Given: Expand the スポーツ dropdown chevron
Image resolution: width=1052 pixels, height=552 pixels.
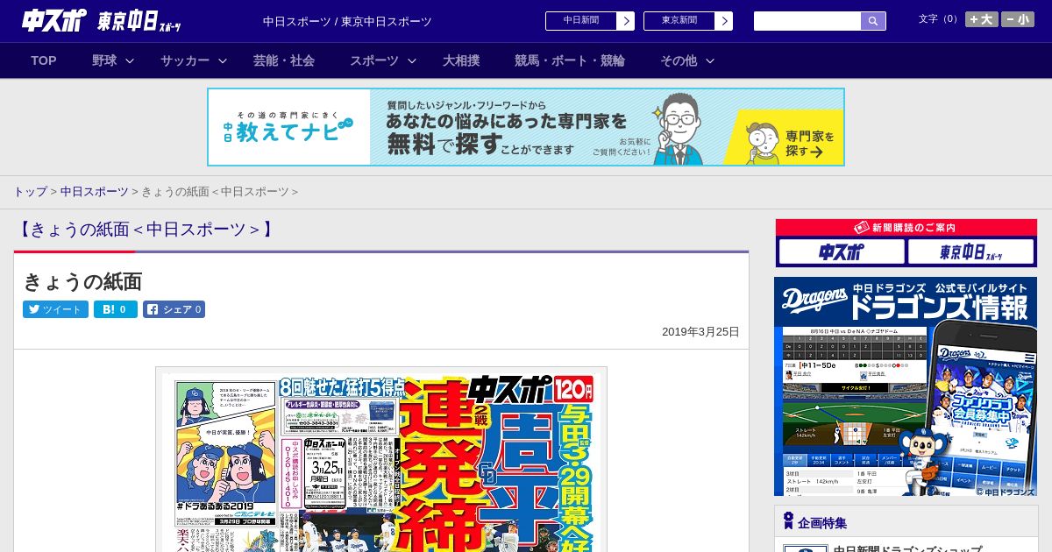Looking at the screenshot, I should point(412,60).
